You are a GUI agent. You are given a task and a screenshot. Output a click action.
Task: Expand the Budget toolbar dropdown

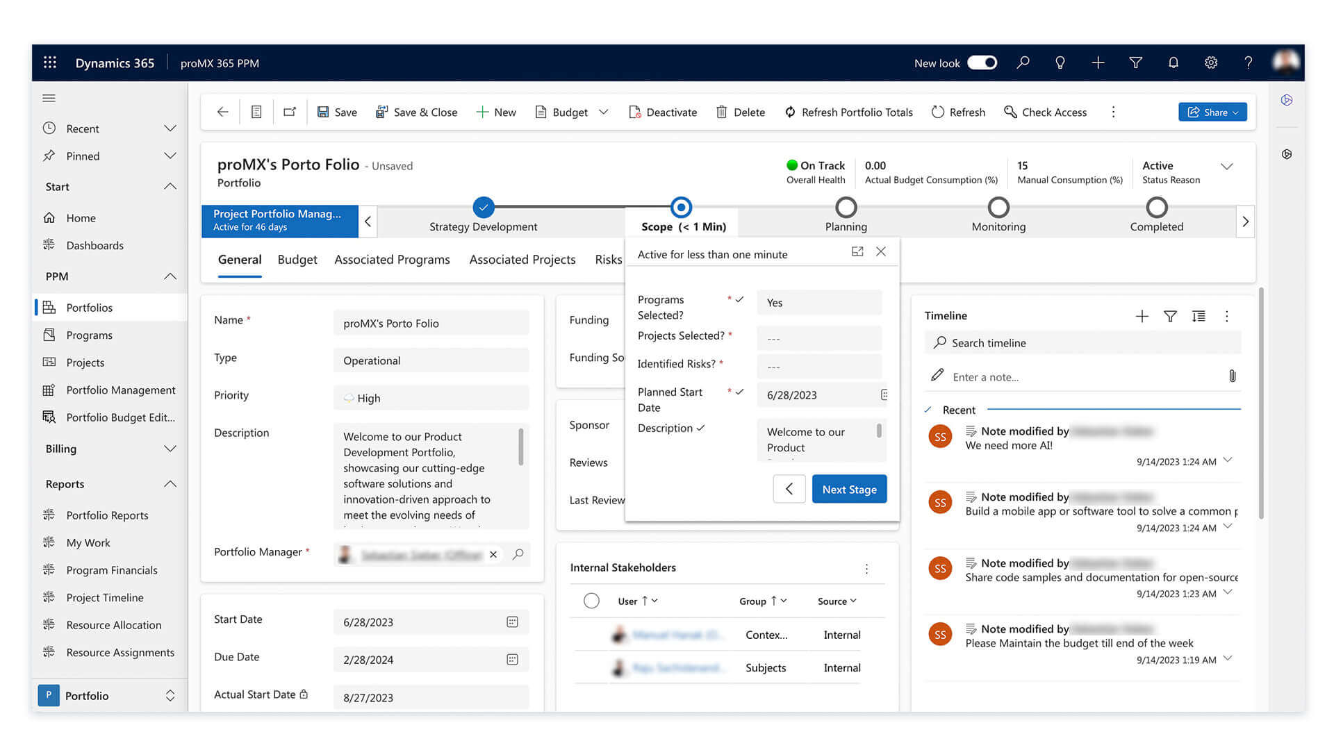tap(603, 112)
